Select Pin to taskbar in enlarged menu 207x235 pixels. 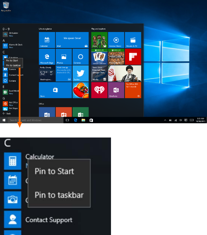coord(59,195)
